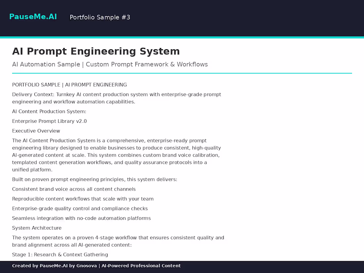Click Stage 1: Research & Context Gathering

[60, 254]
